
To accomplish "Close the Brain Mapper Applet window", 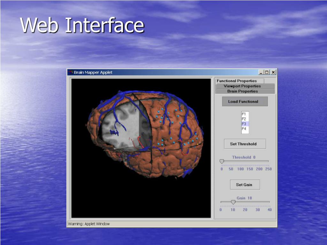I will tap(273, 72).
